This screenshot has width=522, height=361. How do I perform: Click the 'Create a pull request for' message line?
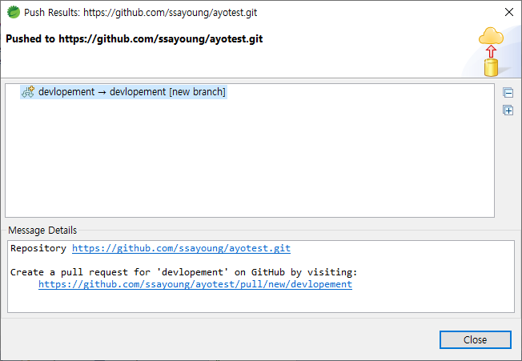183,272
